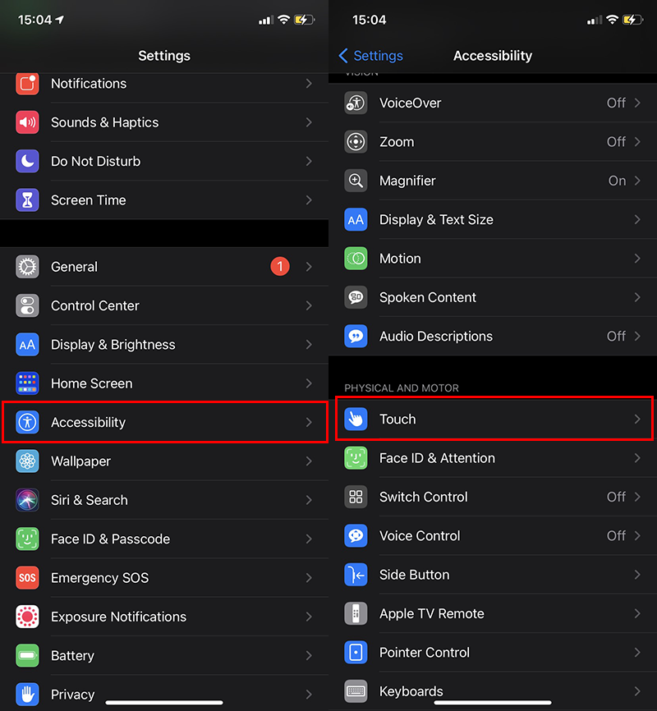Viewport: 657px width, 711px height.
Task: Open the Face ID & Attention item
Action: tap(437, 458)
